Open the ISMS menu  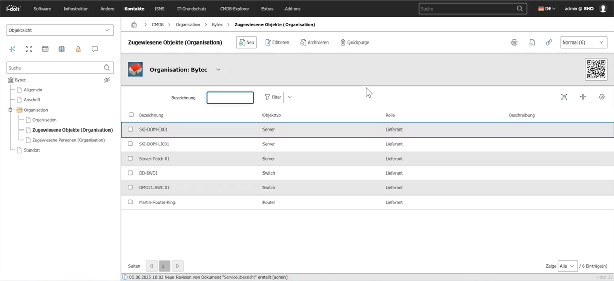tap(159, 9)
